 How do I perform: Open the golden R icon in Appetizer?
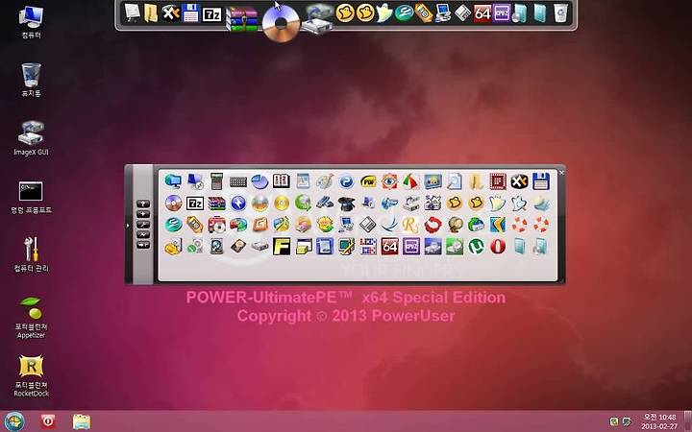coord(411,225)
